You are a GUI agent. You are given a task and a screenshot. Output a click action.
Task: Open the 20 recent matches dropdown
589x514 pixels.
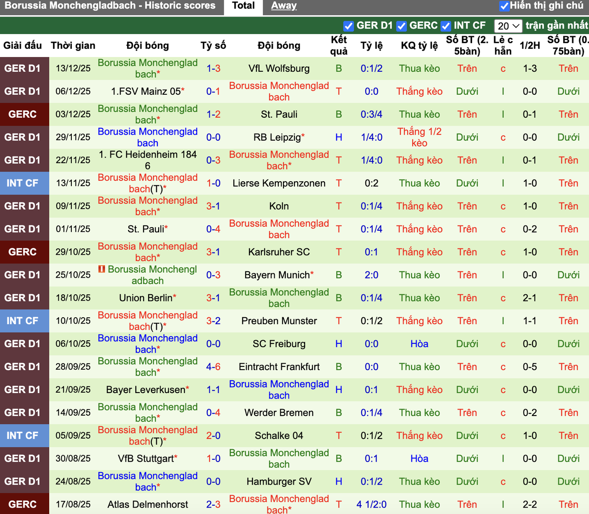[x=508, y=26]
